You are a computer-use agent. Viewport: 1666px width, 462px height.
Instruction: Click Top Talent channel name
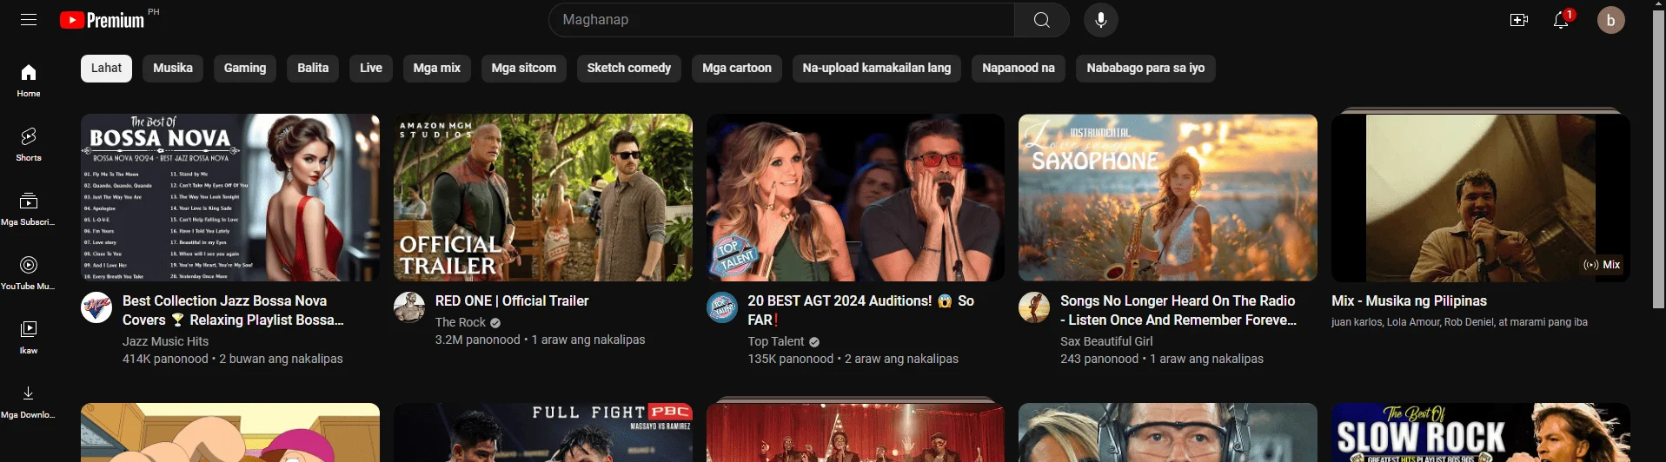click(x=776, y=341)
